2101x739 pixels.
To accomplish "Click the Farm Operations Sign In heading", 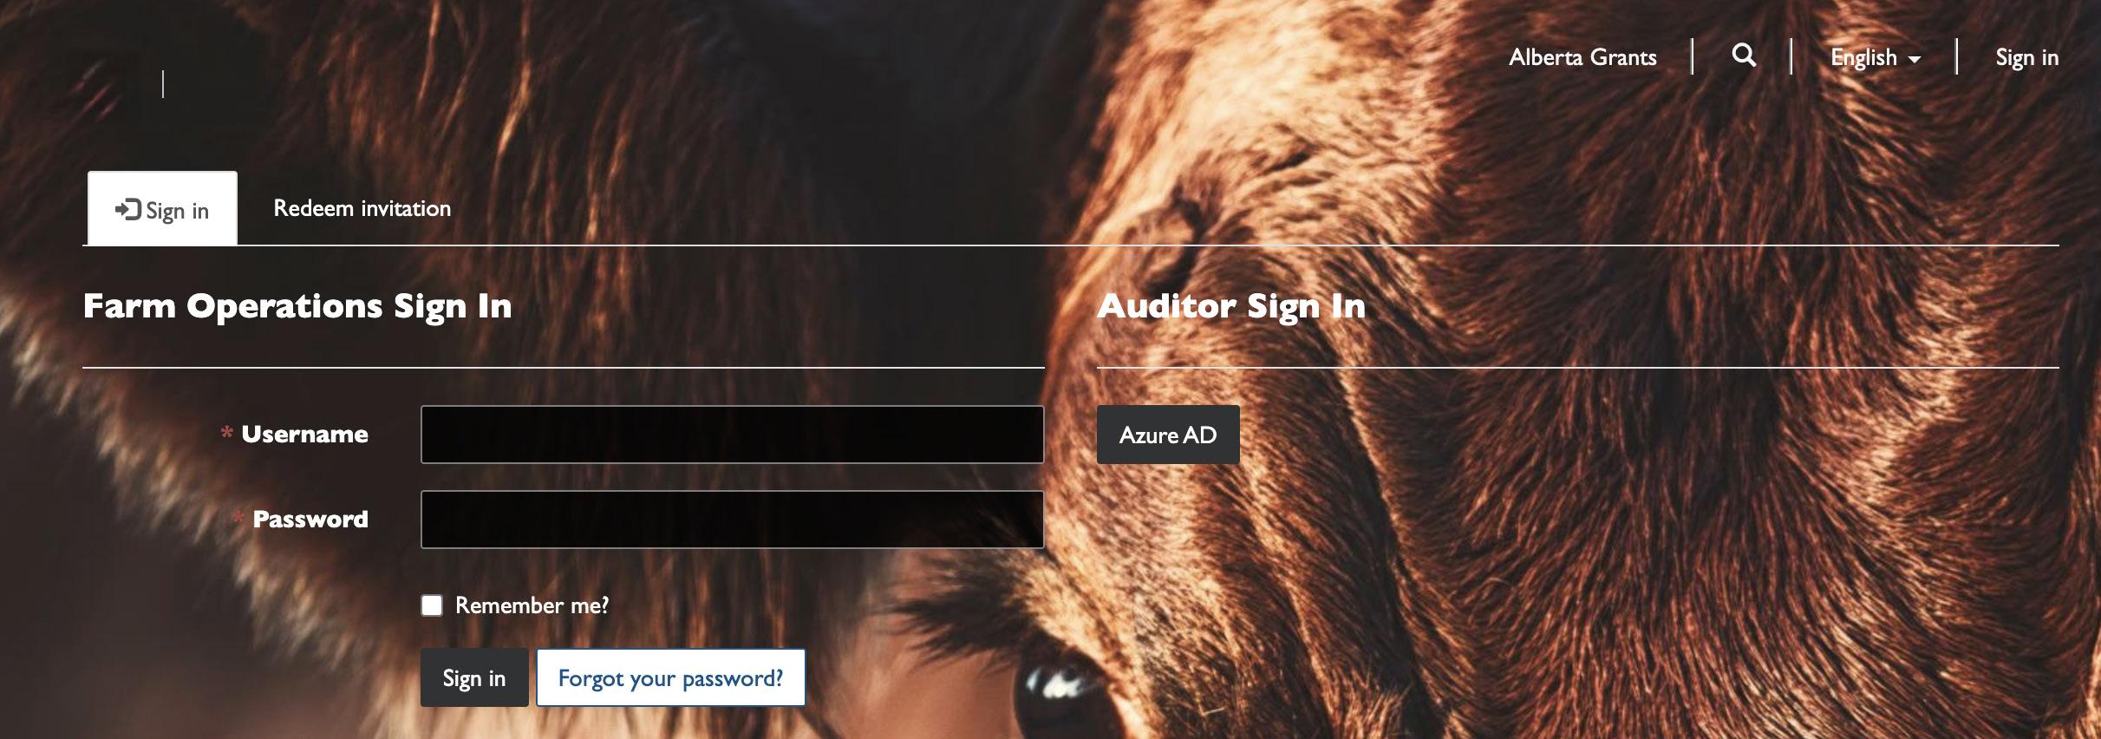I will [x=297, y=306].
